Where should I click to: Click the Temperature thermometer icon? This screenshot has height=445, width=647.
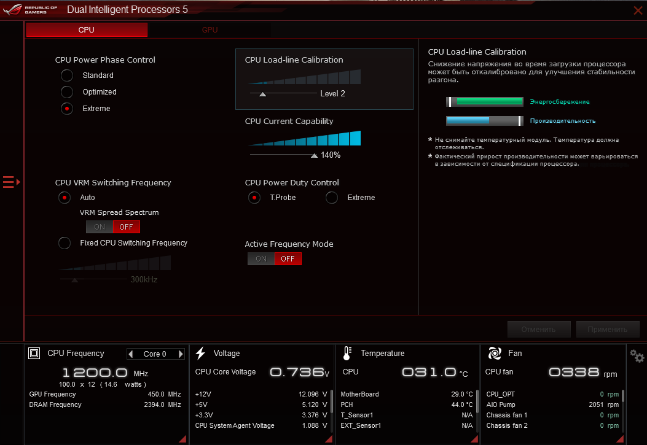pos(347,353)
